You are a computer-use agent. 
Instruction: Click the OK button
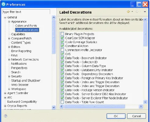tap(116, 116)
